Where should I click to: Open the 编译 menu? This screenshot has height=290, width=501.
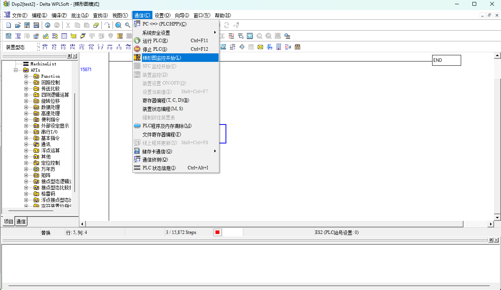coord(59,15)
